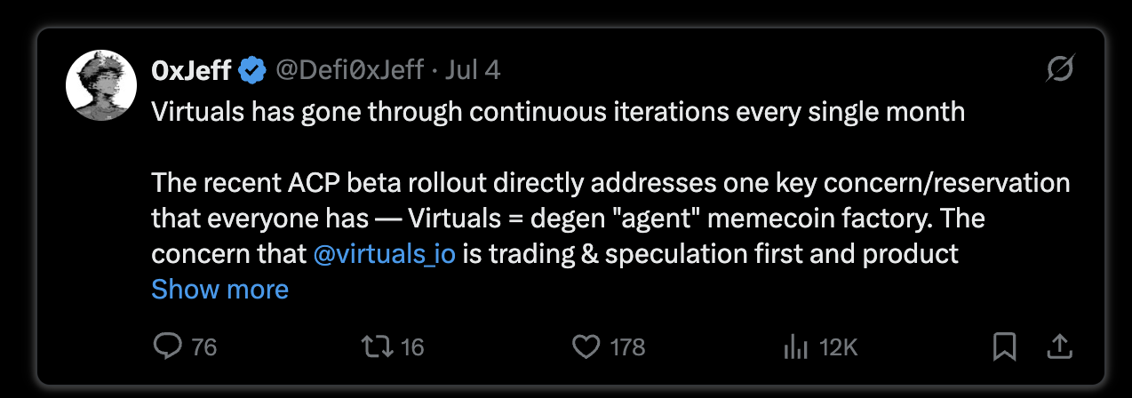1132x398 pixels.
Task: Click the 16 reposts count
Action: pyautogui.click(x=412, y=347)
